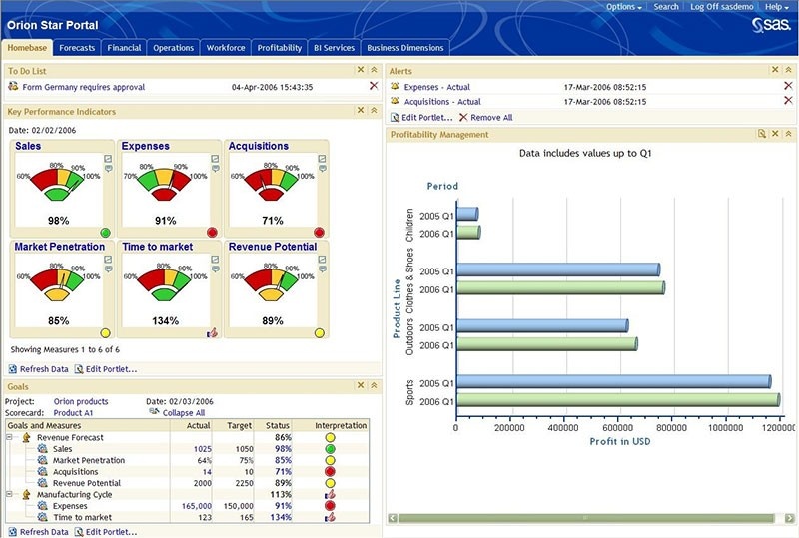799x538 pixels.
Task: Open the Acquisitions gauge properties icon
Action: [322, 159]
